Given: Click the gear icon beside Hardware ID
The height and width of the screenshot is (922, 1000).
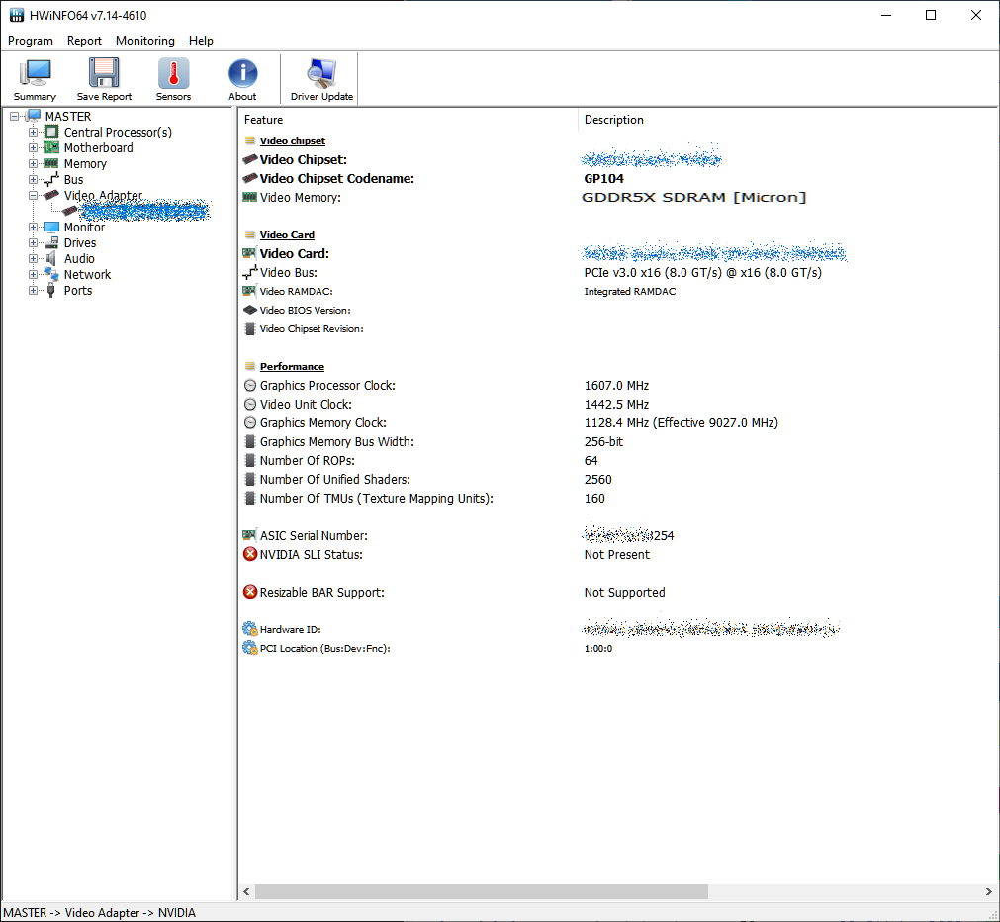Looking at the screenshot, I should pos(250,629).
